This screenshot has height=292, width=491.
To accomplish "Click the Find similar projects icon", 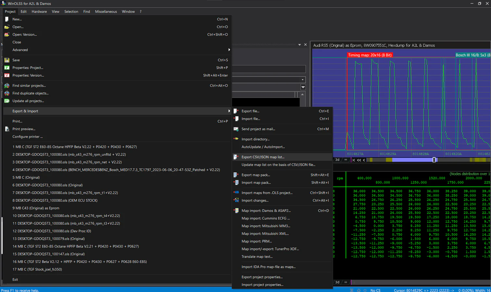I will click(7, 86).
